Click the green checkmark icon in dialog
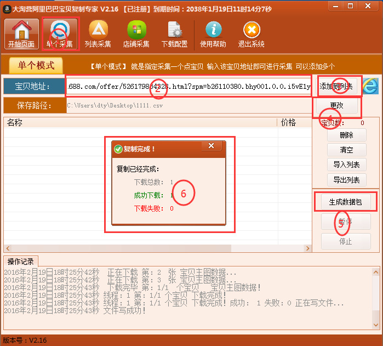Viewport: 383px width, 346px height. (118, 149)
